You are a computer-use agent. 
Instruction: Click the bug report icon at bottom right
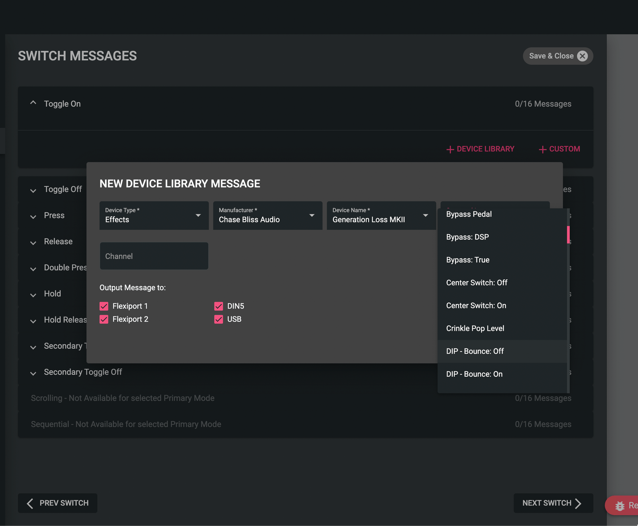pyautogui.click(x=619, y=506)
